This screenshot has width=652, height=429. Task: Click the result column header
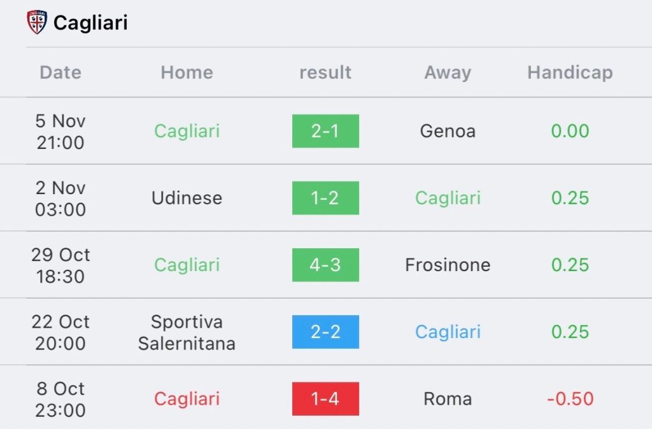tap(325, 73)
